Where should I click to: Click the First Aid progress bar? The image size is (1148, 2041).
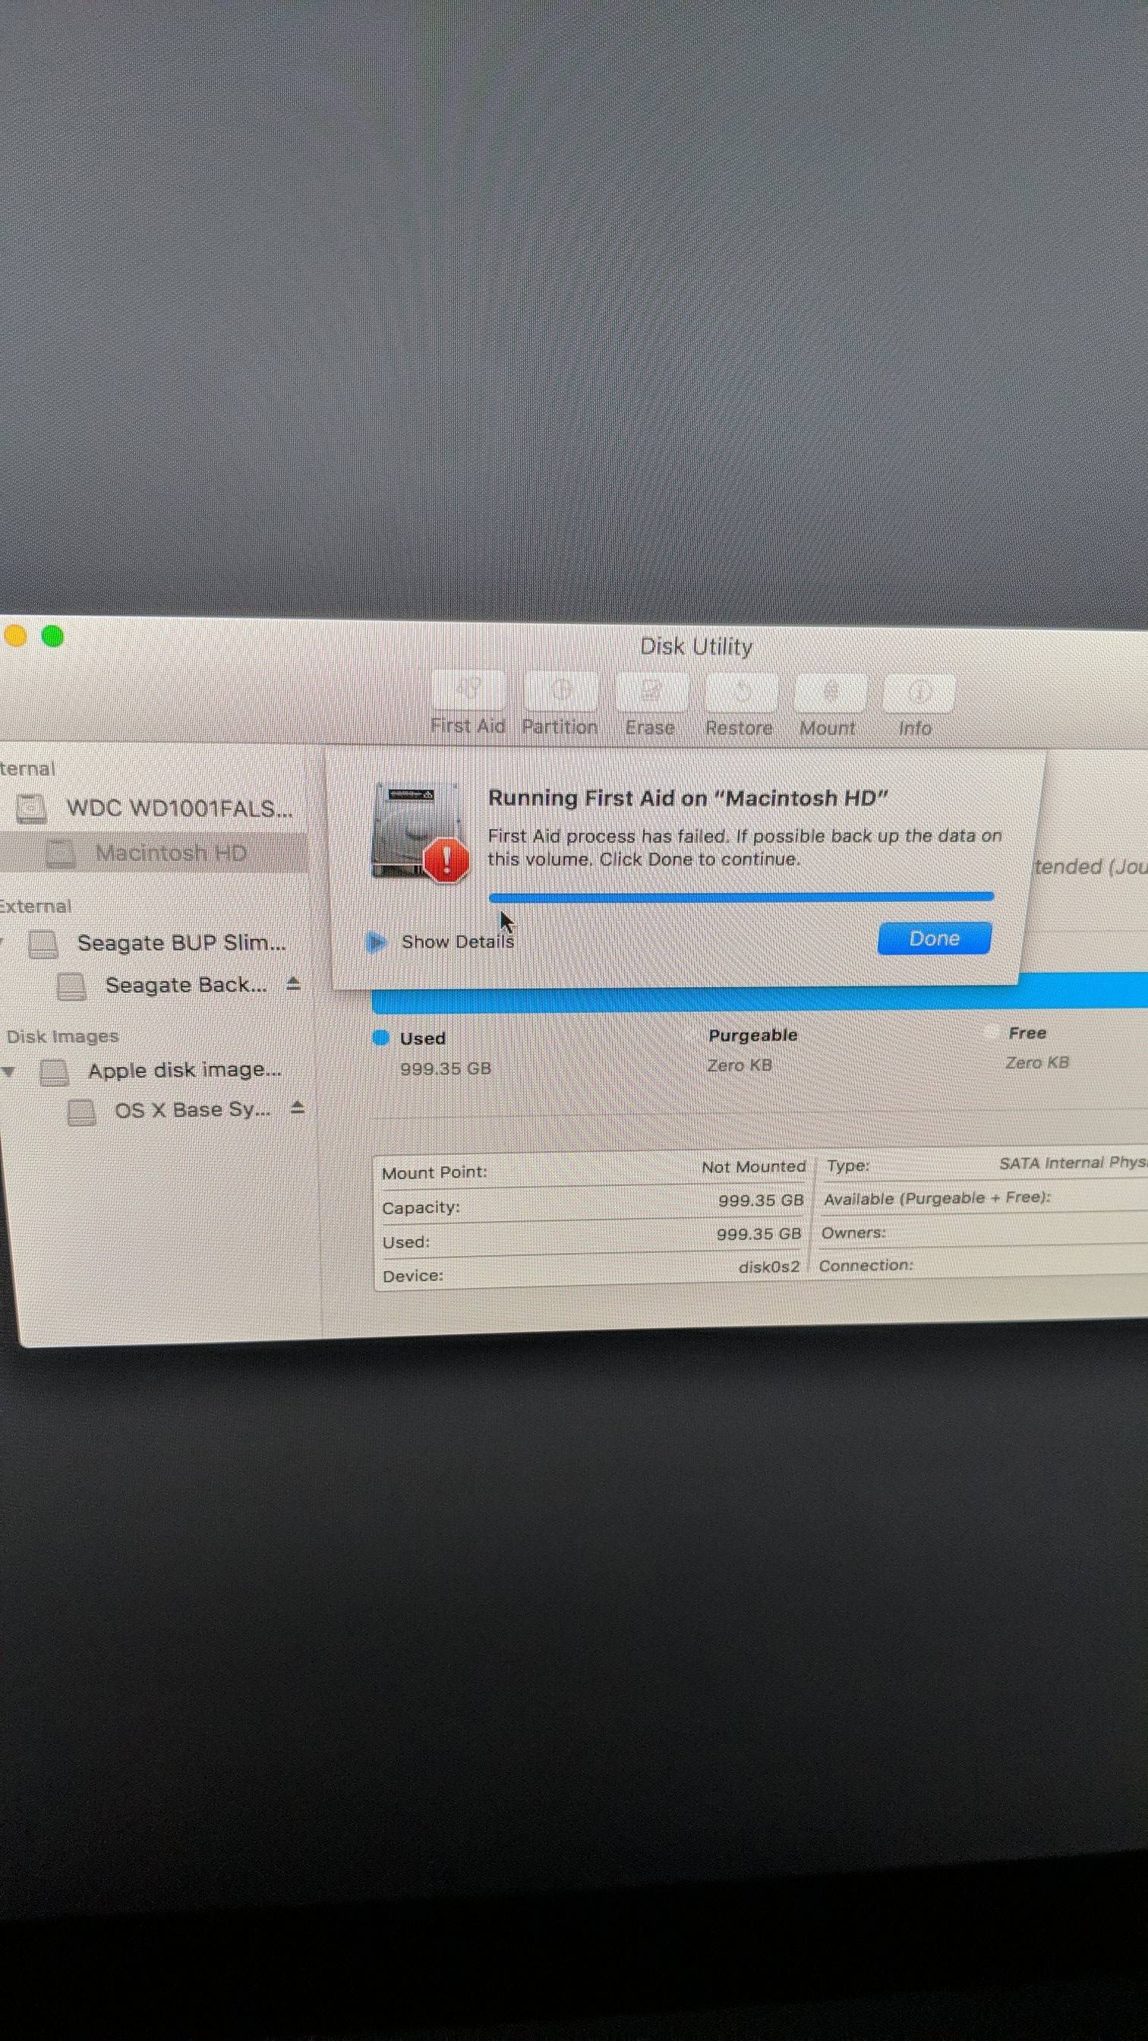741,897
